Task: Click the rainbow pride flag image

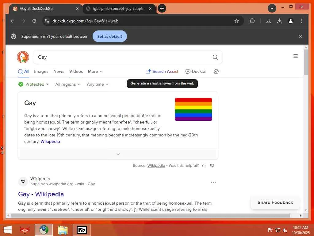Action: pos(193,109)
